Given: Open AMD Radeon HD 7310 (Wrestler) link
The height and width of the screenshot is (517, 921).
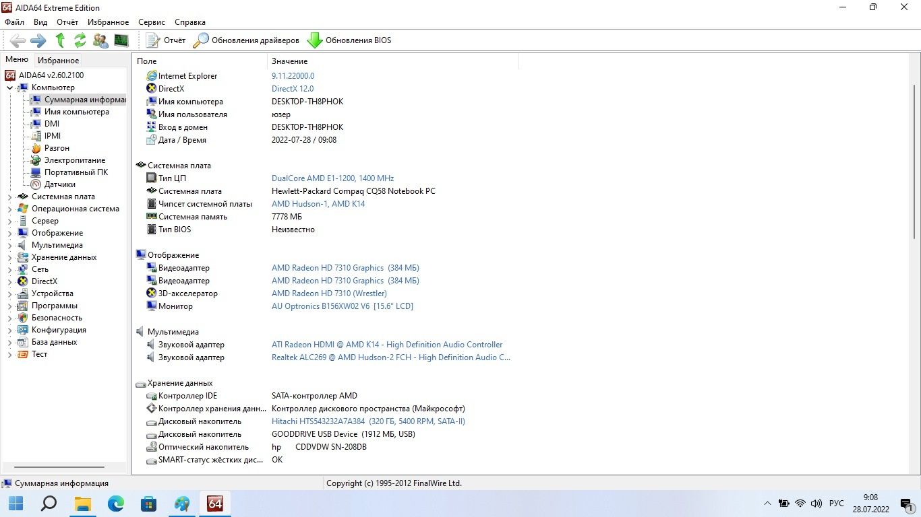Looking at the screenshot, I should point(329,294).
